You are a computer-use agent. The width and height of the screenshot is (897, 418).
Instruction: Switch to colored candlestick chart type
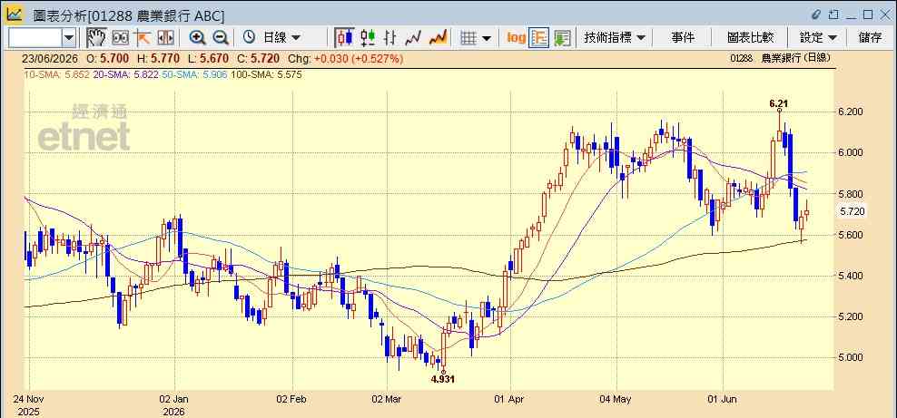click(368, 38)
